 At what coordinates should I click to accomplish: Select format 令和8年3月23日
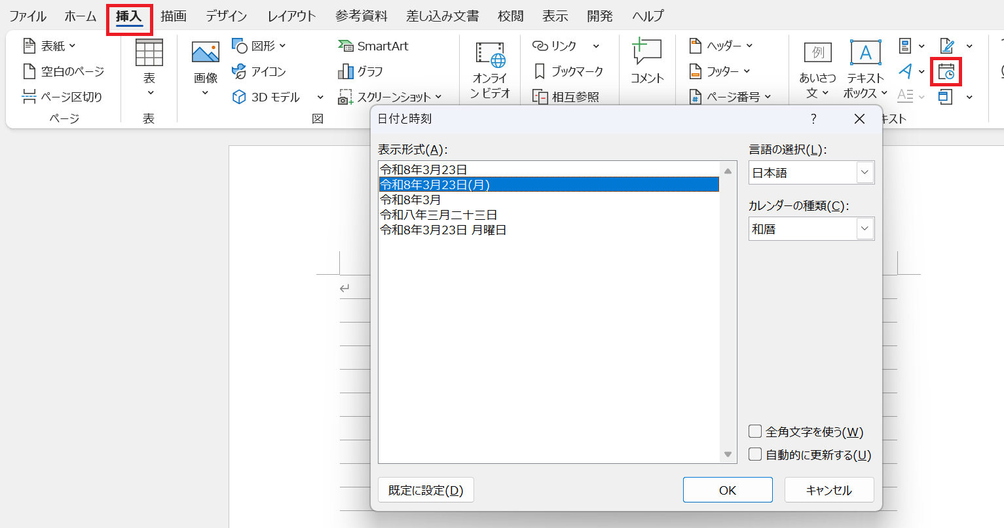(549, 169)
